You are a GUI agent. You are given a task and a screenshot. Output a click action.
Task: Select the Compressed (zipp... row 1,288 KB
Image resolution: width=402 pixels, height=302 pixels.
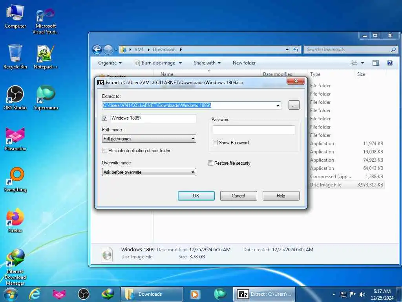pyautogui.click(x=347, y=177)
